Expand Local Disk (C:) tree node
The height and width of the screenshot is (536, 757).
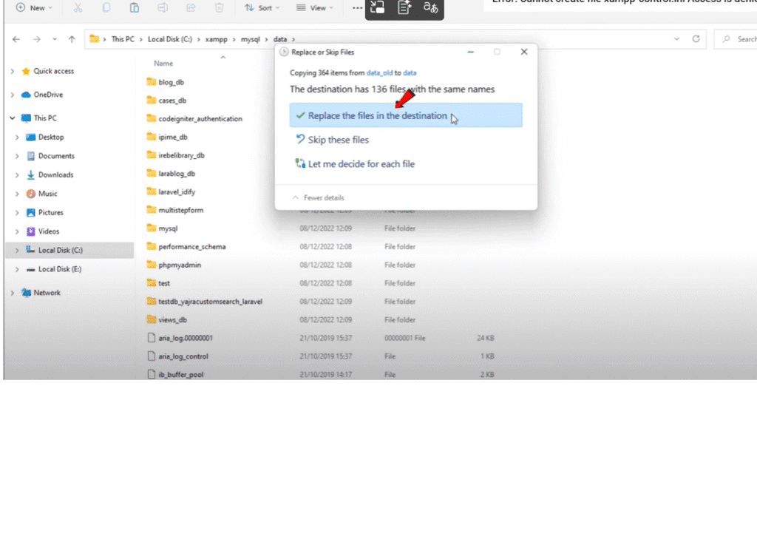(17, 250)
